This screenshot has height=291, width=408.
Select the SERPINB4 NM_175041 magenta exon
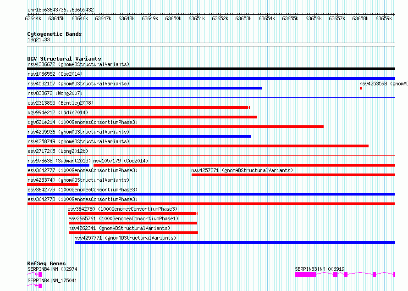point(40,286)
